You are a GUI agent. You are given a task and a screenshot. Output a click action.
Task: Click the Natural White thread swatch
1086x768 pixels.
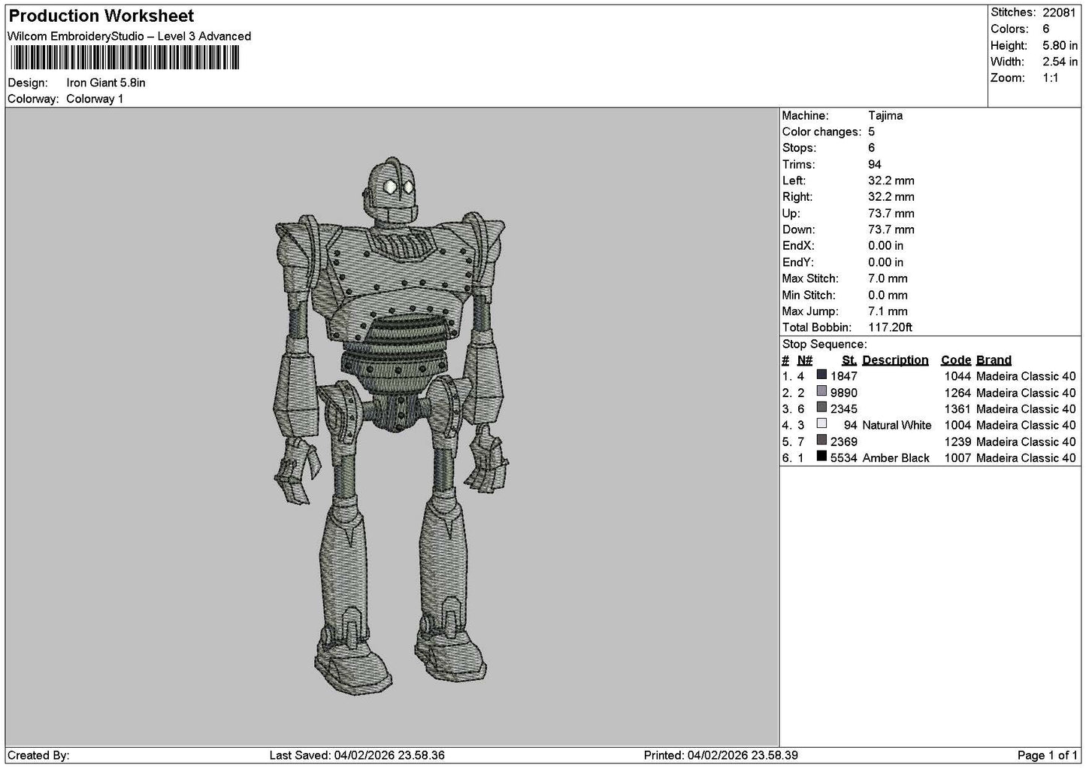click(821, 424)
